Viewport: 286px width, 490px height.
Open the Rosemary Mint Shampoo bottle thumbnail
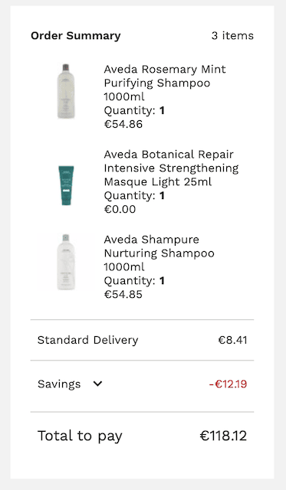[x=66, y=91]
